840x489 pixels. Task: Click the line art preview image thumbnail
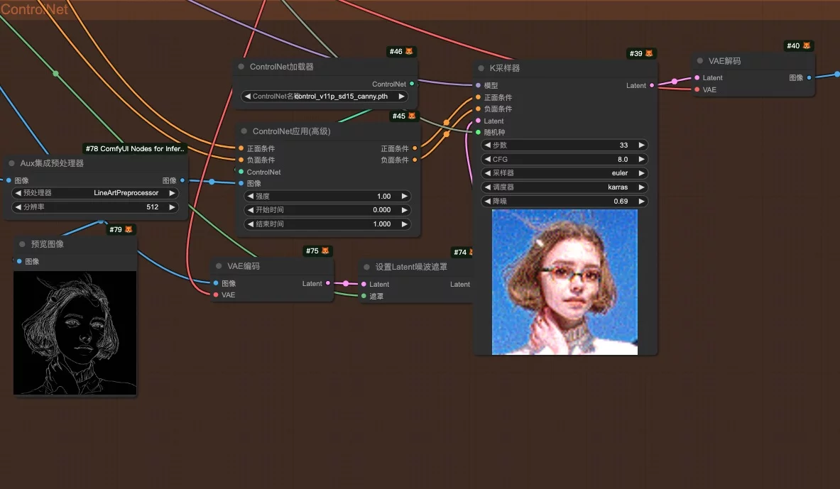coord(75,333)
